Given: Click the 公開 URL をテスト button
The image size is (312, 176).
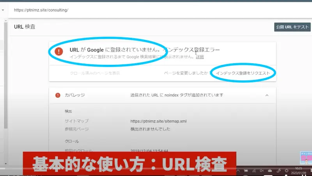Looking at the screenshot, I should pos(292,27).
